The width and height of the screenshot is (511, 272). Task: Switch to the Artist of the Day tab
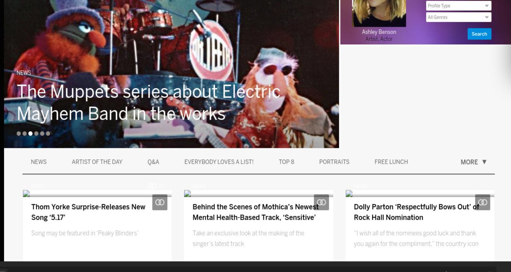[97, 162]
